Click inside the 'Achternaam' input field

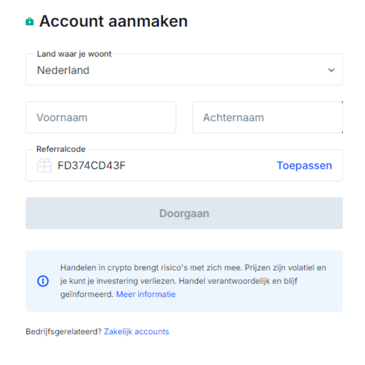267,117
